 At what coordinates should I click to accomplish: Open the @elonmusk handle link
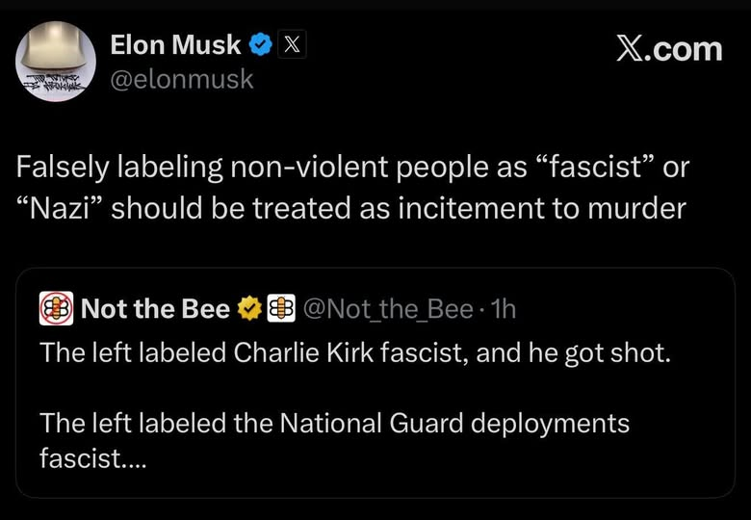[183, 79]
